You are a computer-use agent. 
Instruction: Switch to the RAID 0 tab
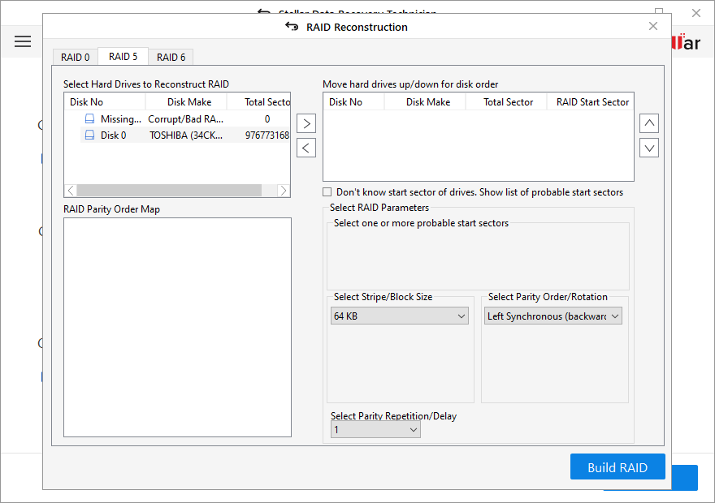pos(76,57)
